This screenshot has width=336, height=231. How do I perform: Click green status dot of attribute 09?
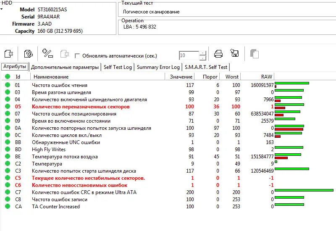point(8,121)
